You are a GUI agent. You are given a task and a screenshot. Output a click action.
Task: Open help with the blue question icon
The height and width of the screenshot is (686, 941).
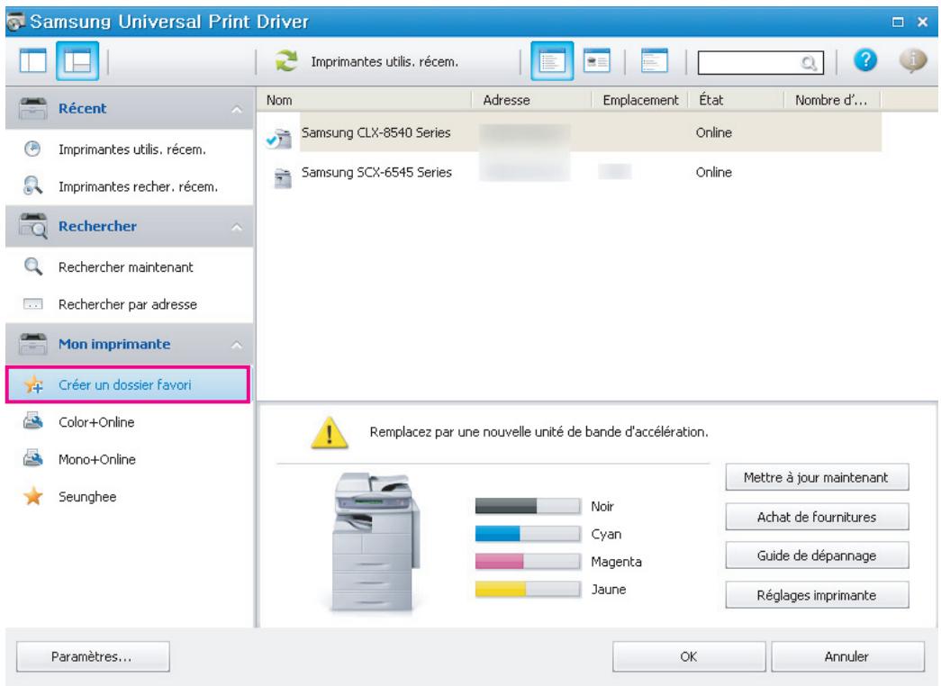[864, 60]
